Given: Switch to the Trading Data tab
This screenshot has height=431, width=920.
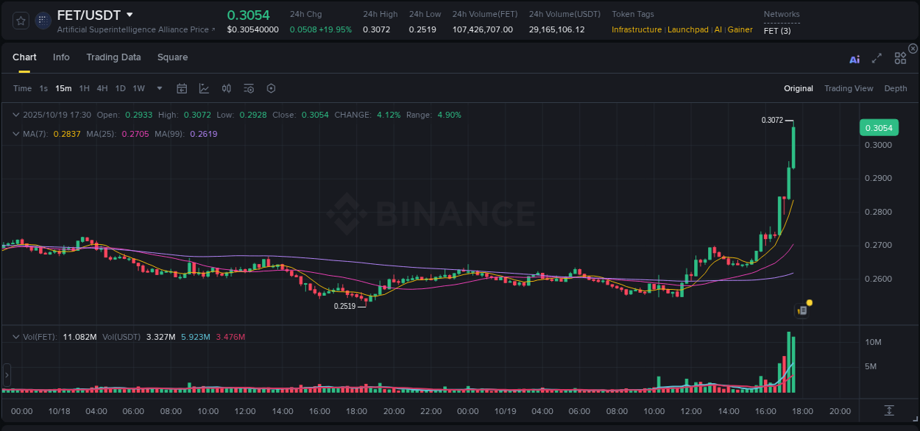Looking at the screenshot, I should [113, 57].
